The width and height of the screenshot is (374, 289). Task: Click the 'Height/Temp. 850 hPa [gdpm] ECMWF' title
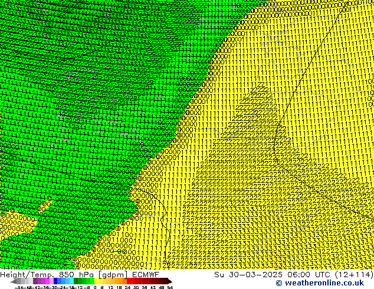point(80,275)
